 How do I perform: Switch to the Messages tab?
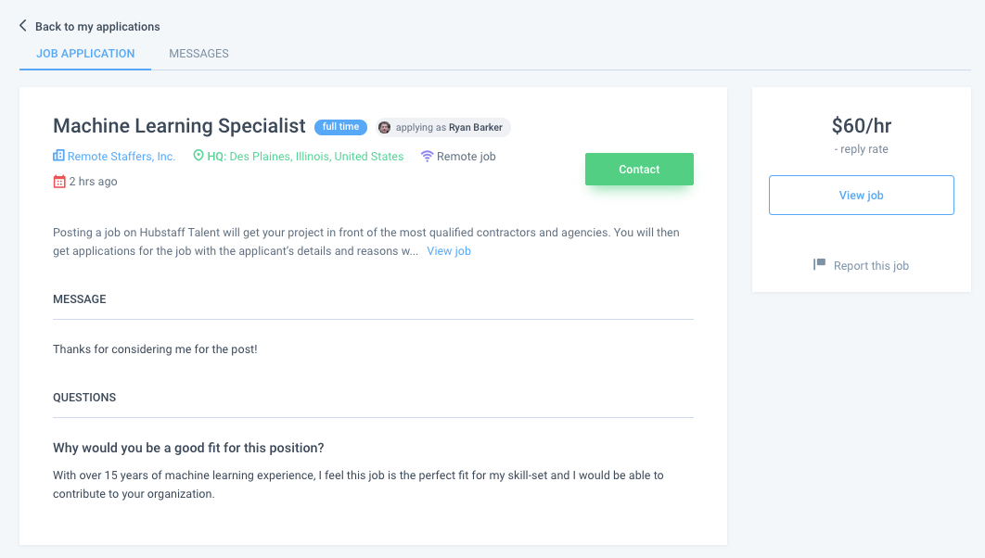pos(198,54)
